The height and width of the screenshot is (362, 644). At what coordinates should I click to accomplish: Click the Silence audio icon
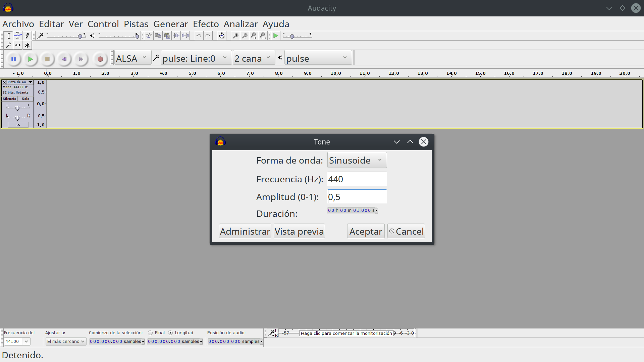click(185, 36)
